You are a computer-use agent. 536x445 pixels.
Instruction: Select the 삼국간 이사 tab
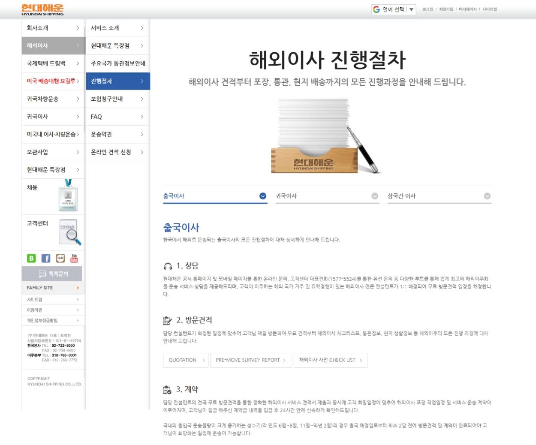[439, 196]
